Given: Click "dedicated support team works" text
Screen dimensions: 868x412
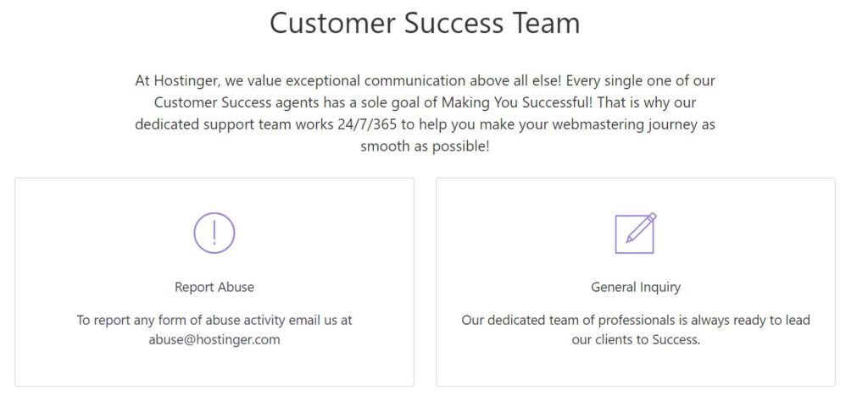Looking at the screenshot, I should (234, 124).
